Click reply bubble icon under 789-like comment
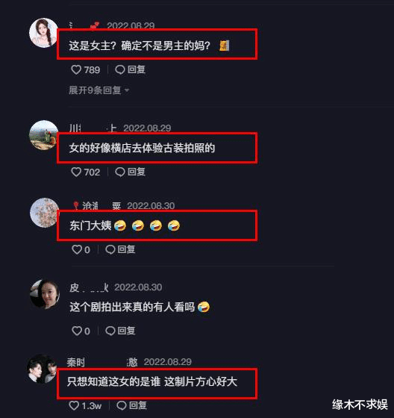This screenshot has width=394, height=418. click(120, 70)
